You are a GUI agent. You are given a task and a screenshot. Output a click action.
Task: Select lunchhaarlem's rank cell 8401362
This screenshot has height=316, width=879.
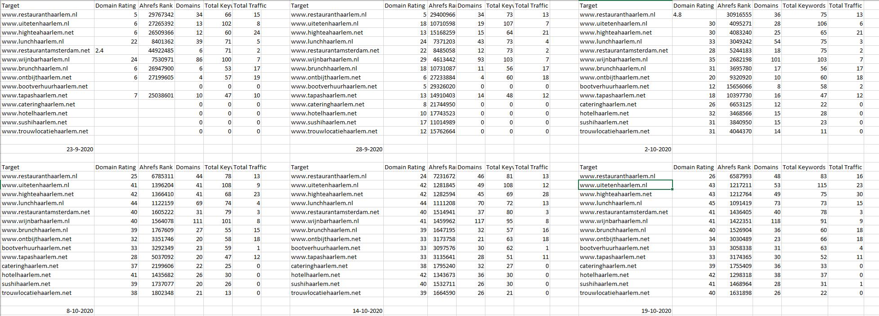click(157, 41)
